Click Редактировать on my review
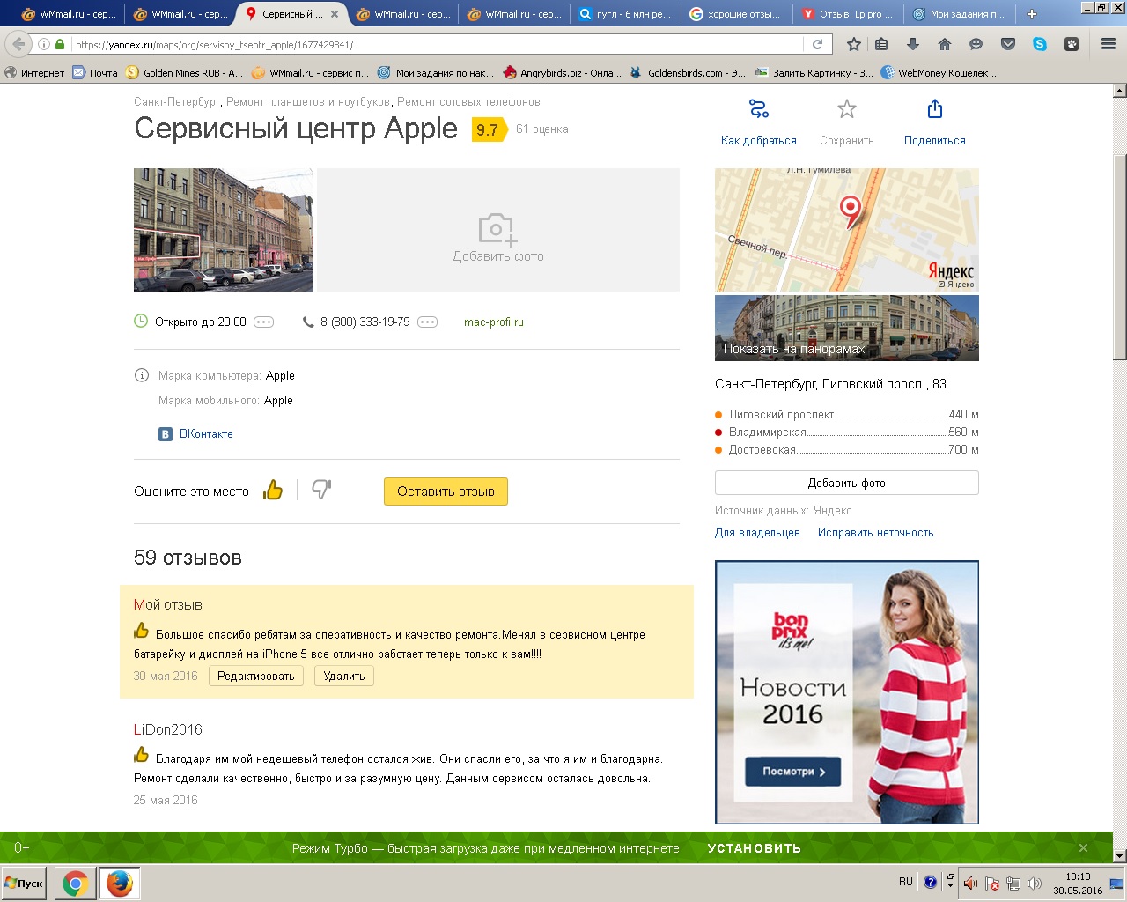 click(256, 676)
